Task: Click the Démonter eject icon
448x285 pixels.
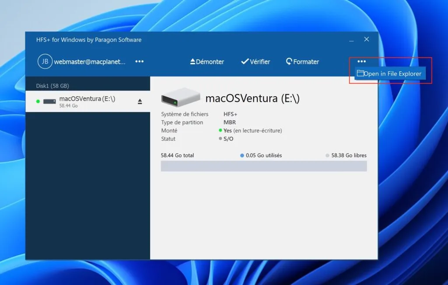Action: point(192,62)
